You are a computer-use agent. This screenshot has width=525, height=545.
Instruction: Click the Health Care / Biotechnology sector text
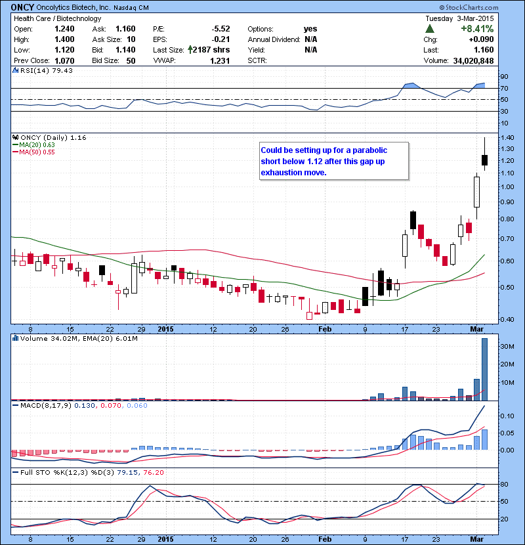[57, 18]
